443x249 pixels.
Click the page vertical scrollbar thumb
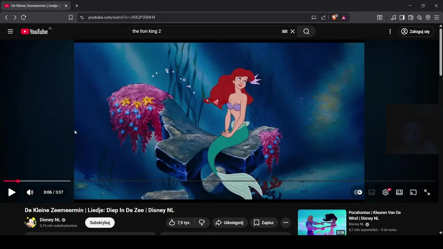coord(441,52)
